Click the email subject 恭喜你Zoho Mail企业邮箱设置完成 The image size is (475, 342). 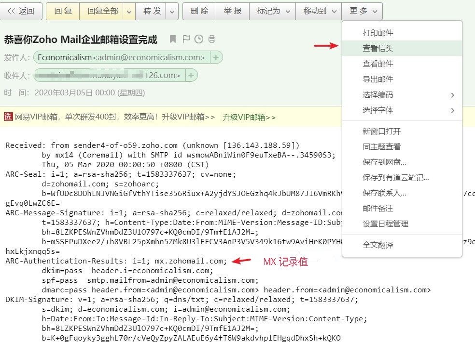[x=81, y=39]
